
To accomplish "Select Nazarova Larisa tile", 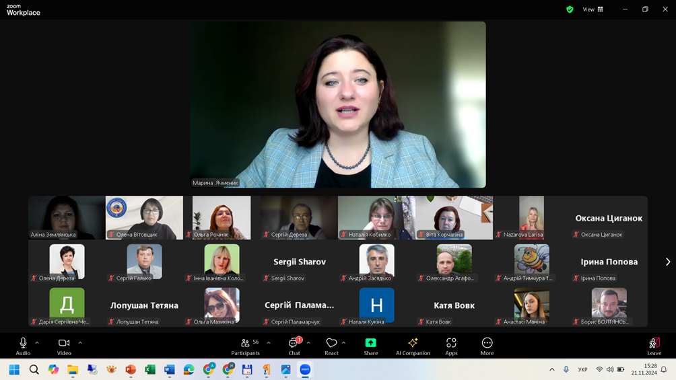I will tap(531, 217).
